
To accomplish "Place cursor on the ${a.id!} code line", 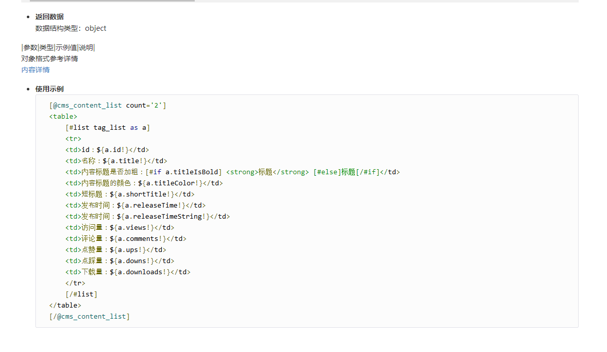I will (x=107, y=150).
